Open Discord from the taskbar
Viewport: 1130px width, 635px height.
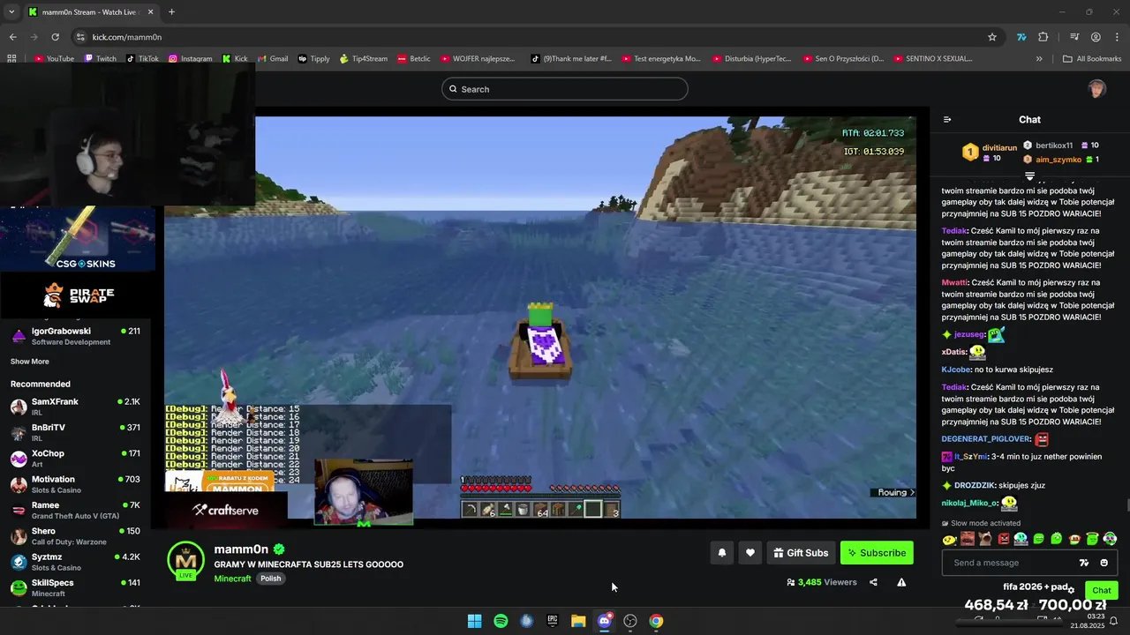(x=605, y=621)
